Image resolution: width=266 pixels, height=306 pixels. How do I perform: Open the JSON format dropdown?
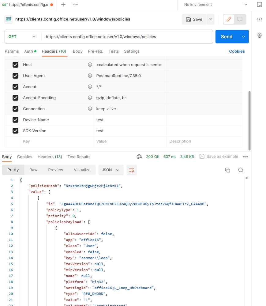click(111, 170)
